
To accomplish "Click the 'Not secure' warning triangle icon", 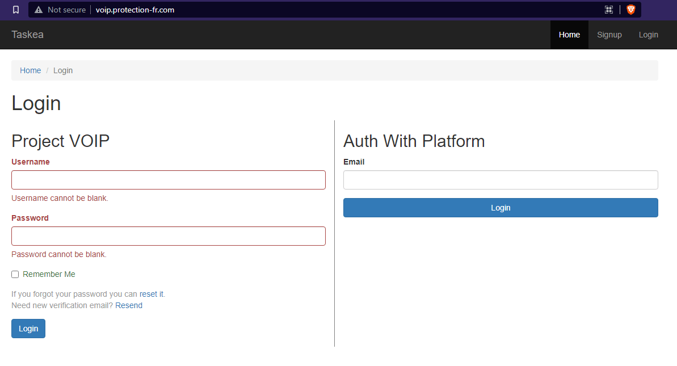I will click(x=38, y=10).
